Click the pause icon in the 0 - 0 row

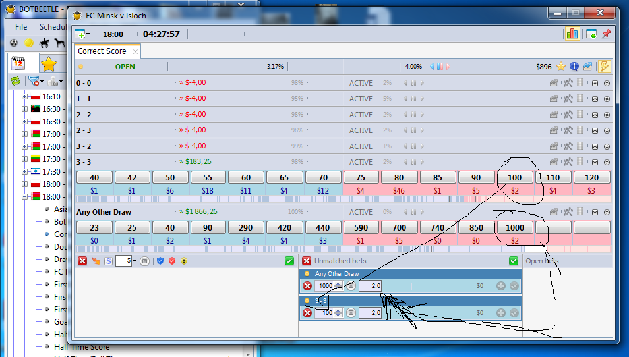click(413, 83)
